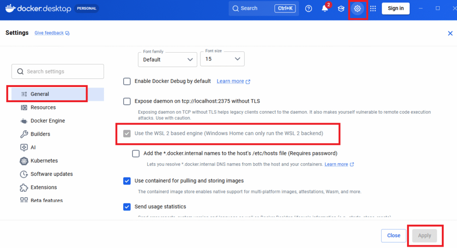Open the apps grid icon

[373, 8]
